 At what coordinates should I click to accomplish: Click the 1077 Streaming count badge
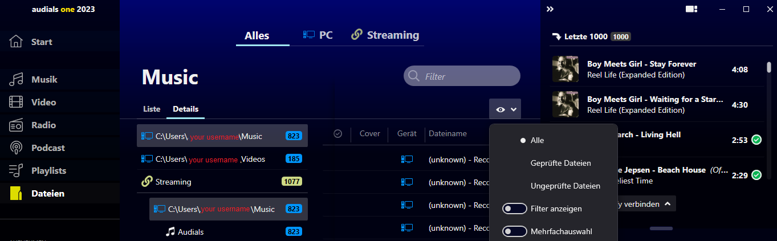point(292,182)
